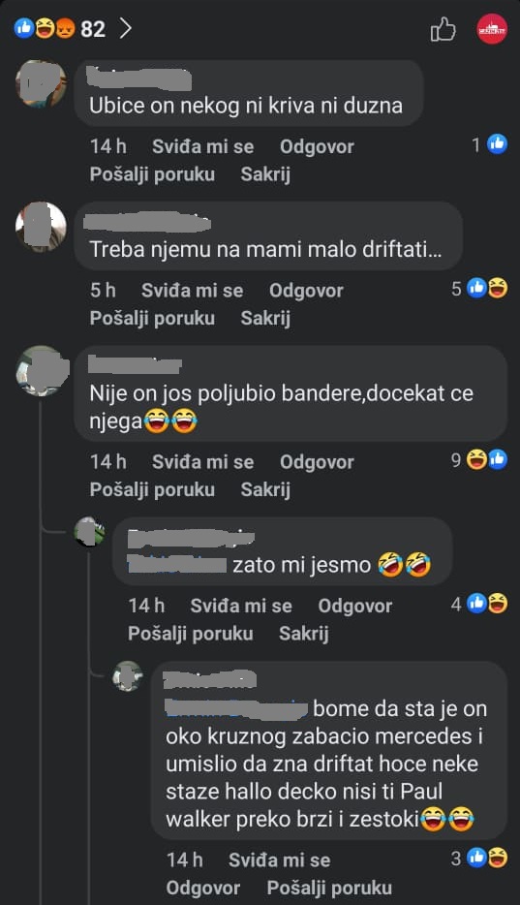View 9 reactions on 'bandere' comment
Viewport: 520px width, 905px height.
coord(479,460)
